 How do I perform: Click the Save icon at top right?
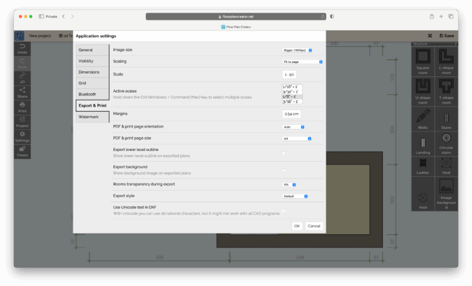click(447, 36)
